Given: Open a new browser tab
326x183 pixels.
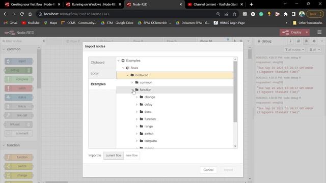Looking at the screenshot, I should [x=251, y=4].
